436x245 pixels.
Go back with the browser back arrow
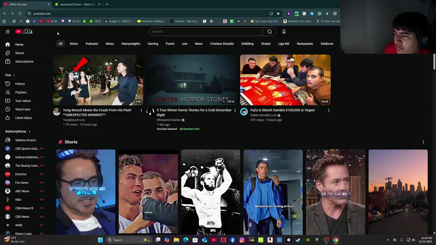coord(4,14)
